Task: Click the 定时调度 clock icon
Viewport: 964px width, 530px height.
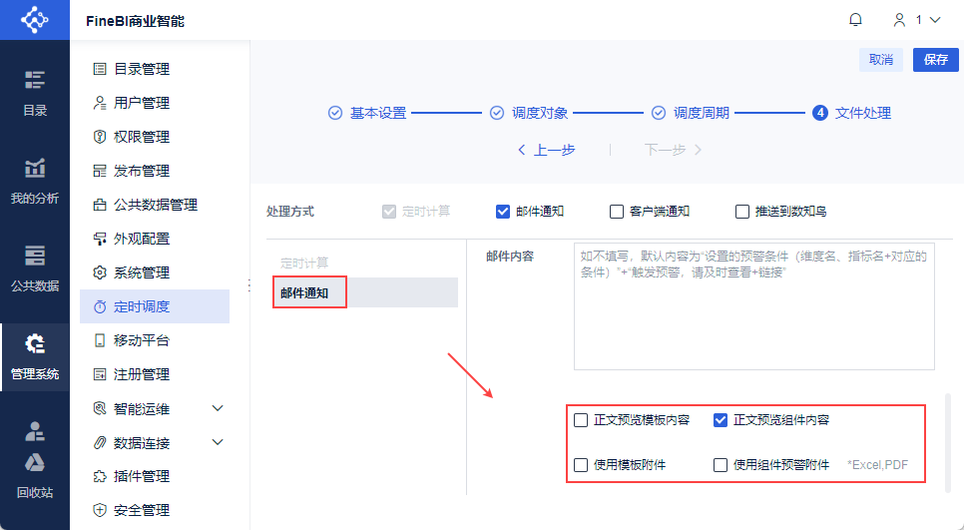Action: 99,306
